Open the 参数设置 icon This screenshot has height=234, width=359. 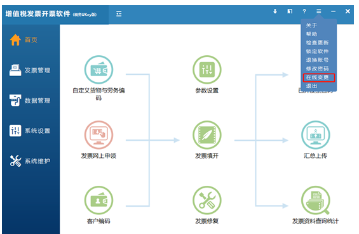pos(207,70)
